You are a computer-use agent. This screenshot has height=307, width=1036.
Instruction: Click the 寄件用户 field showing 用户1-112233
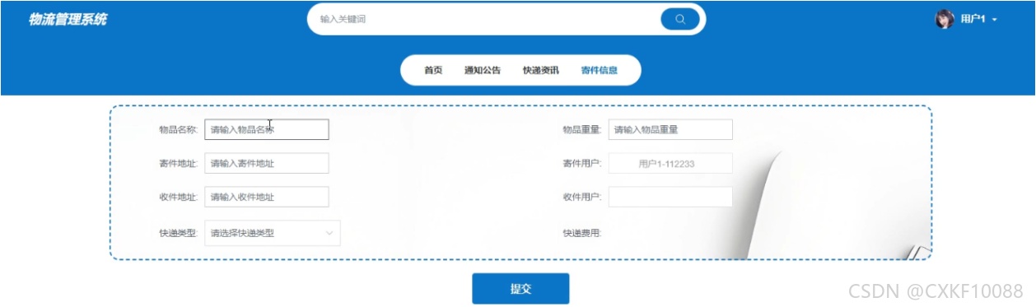(x=670, y=163)
